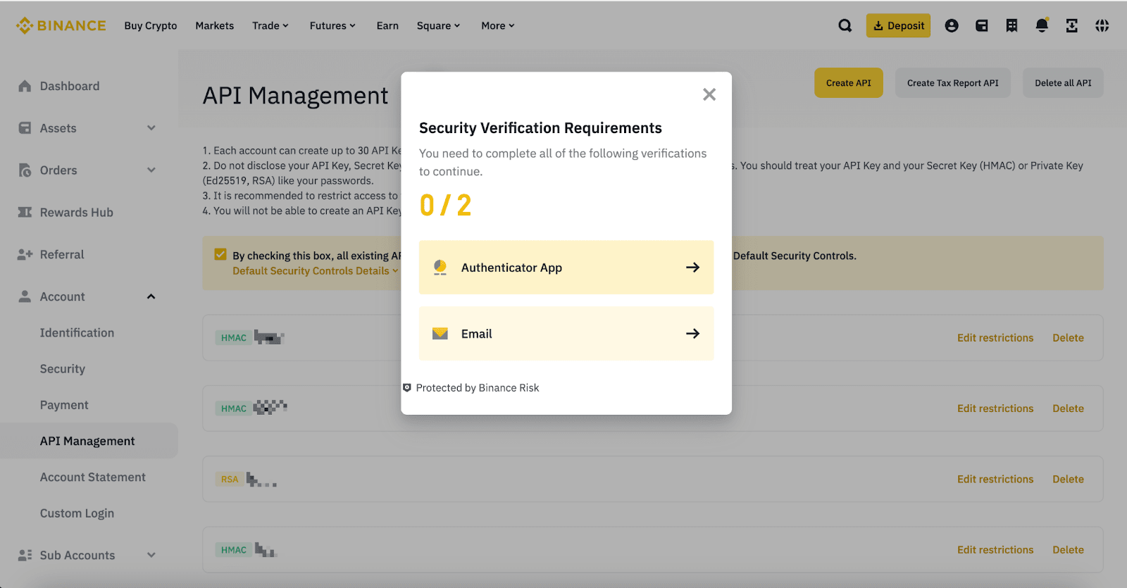Choose Authenticator App verification
The image size is (1127, 588).
[x=566, y=268]
